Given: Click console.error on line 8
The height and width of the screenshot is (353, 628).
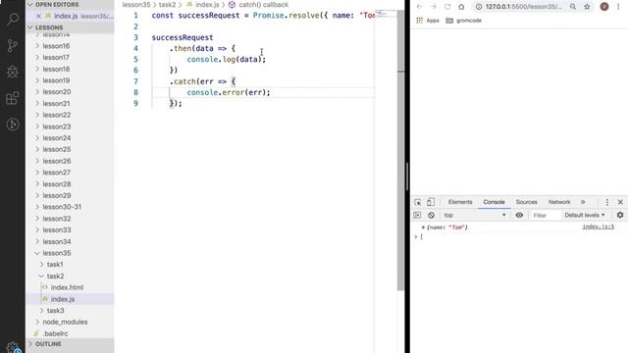Looking at the screenshot, I should pos(216,92).
